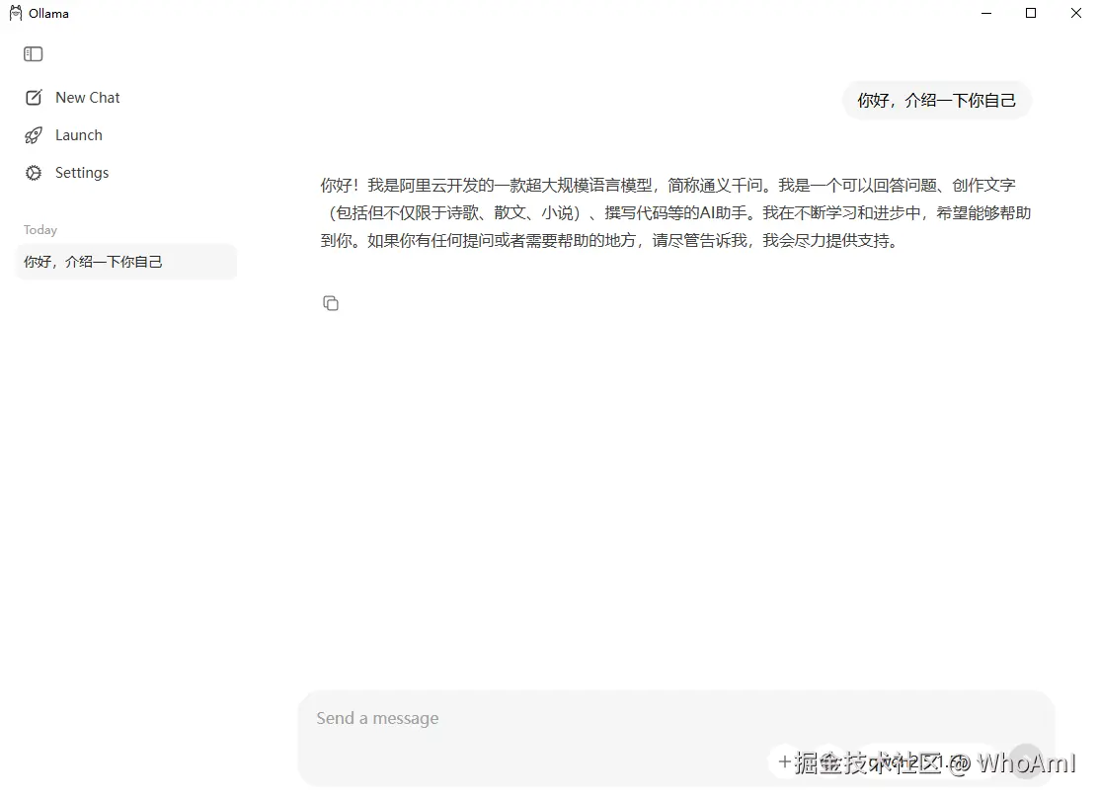This screenshot has width=1099, height=799.
Task: Select "New Chat" from the sidebar
Action: coord(88,97)
